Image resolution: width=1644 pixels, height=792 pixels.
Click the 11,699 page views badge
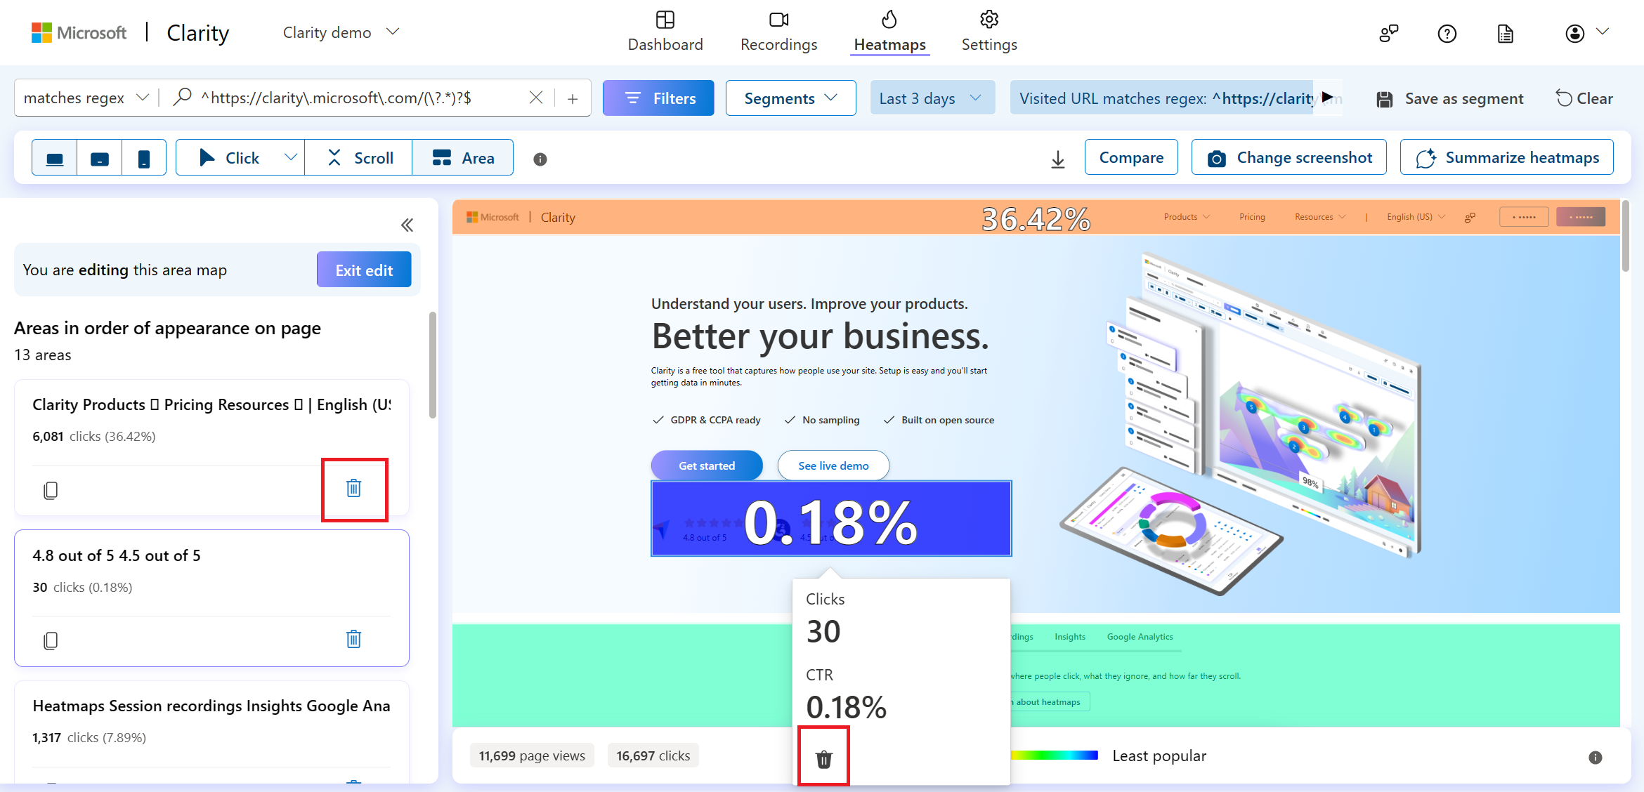tap(532, 755)
